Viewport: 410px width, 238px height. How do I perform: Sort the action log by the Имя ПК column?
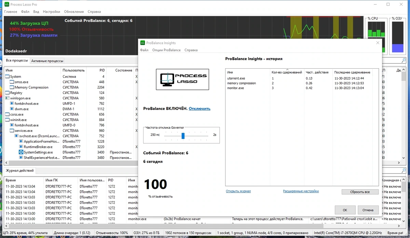[61, 180]
